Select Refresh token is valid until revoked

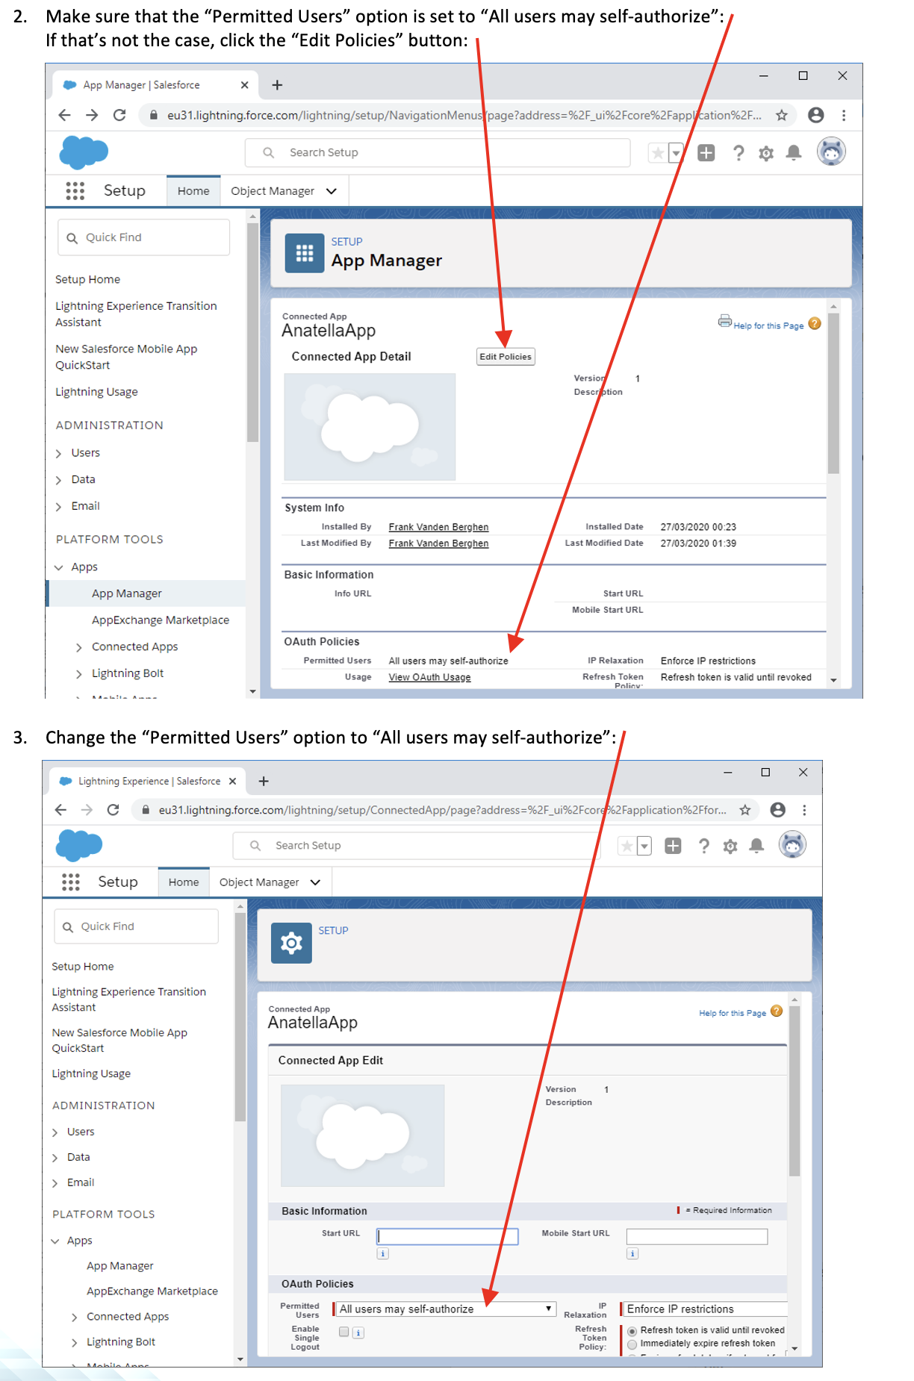point(632,1331)
